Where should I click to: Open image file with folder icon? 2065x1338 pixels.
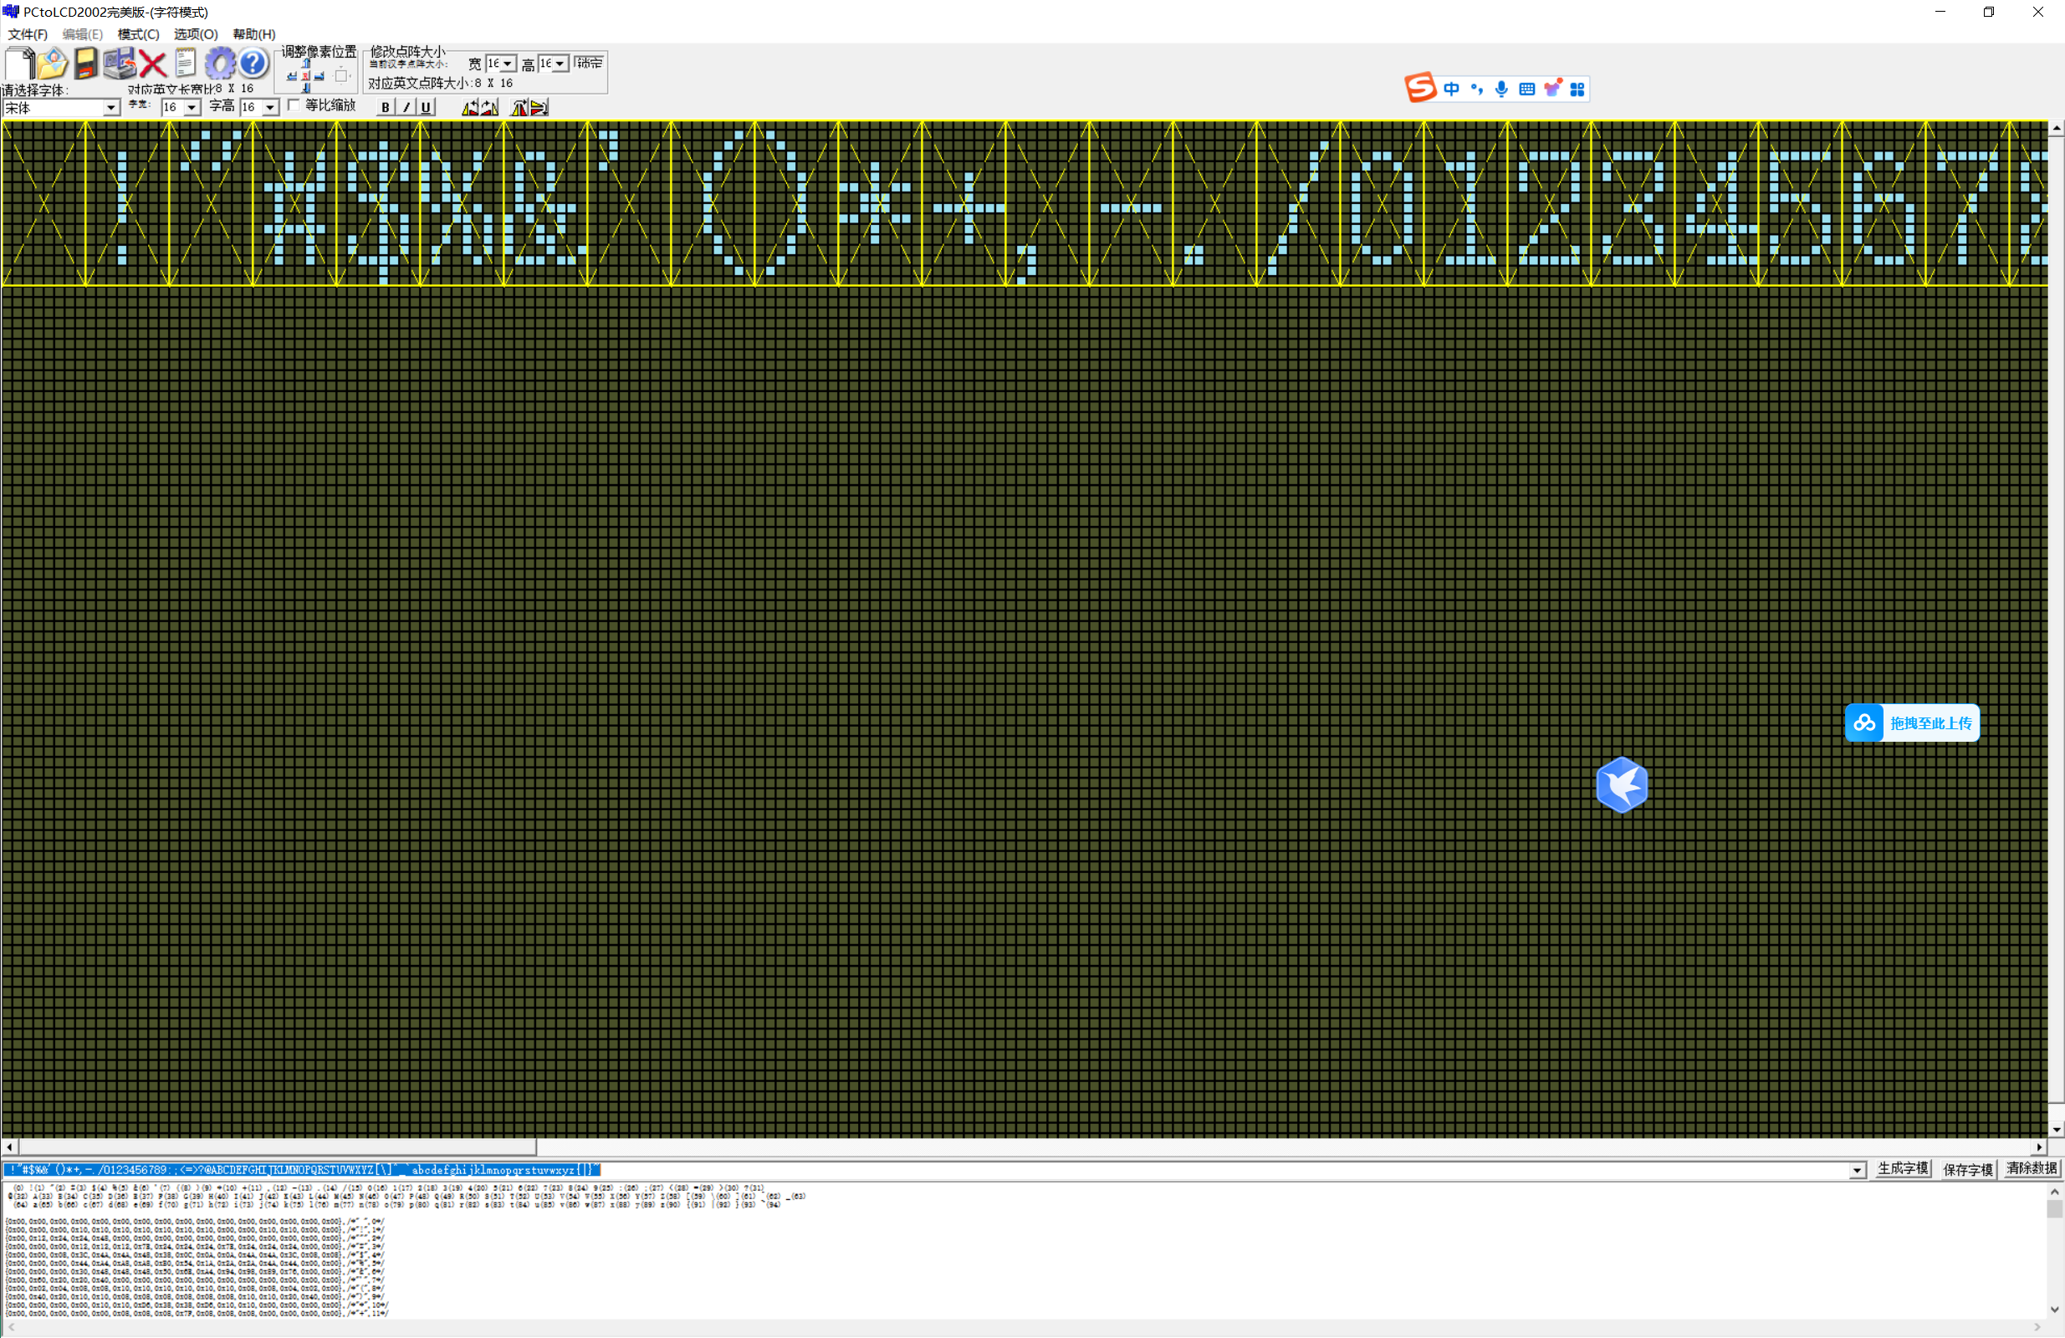(x=52, y=64)
